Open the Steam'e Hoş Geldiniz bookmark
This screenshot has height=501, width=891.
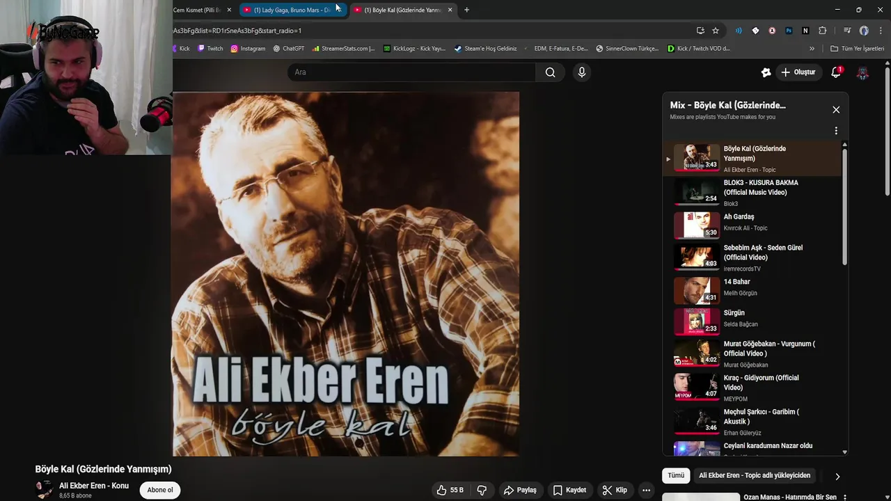click(x=485, y=49)
